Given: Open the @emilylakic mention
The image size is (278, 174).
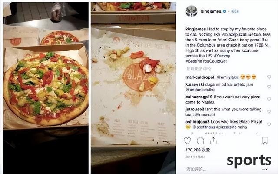Looking at the screenshot, I should 228,77.
